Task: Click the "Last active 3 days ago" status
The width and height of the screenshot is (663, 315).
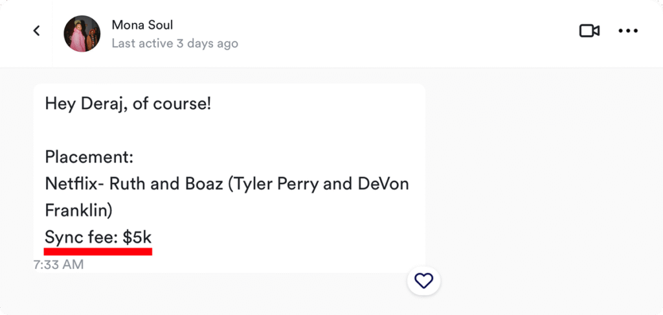Action: coord(175,43)
